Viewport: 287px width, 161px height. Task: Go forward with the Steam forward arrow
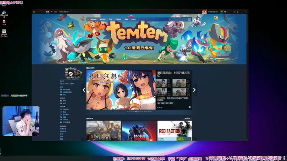(x=43, y=12)
